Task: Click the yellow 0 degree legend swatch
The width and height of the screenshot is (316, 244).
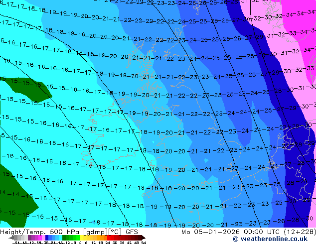Action: [x=81, y=238]
